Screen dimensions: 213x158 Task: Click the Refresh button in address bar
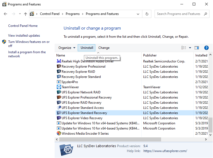point(147,14)
